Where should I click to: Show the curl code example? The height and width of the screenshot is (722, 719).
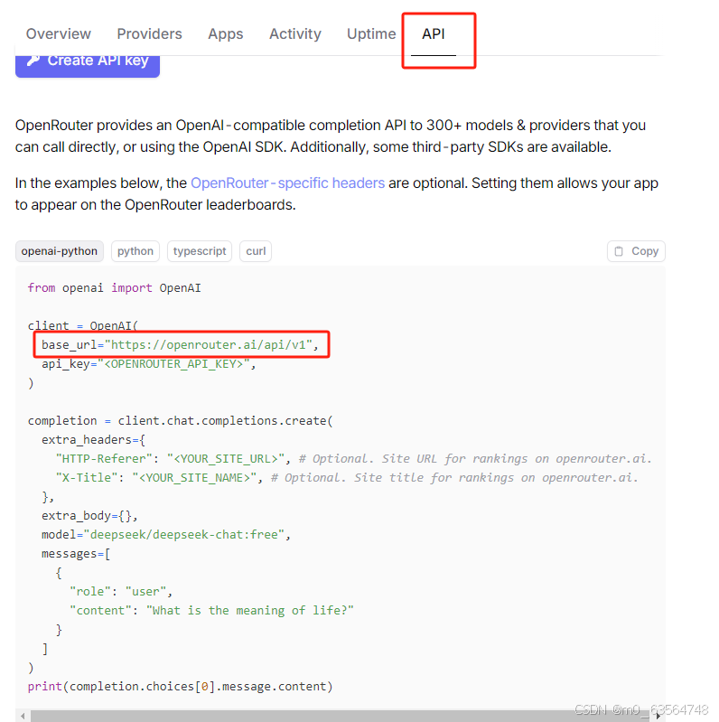coord(256,251)
